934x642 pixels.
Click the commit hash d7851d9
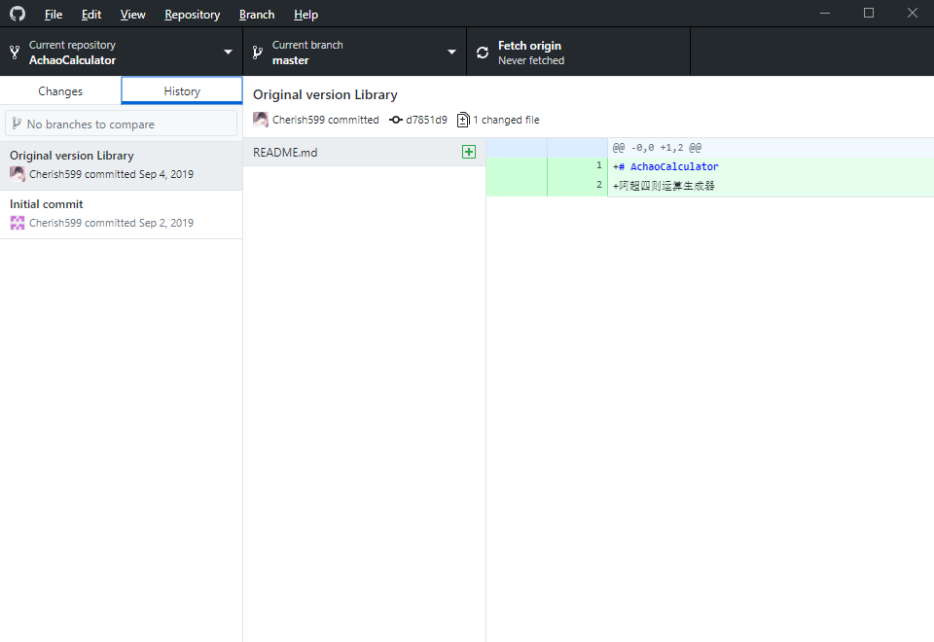426,120
